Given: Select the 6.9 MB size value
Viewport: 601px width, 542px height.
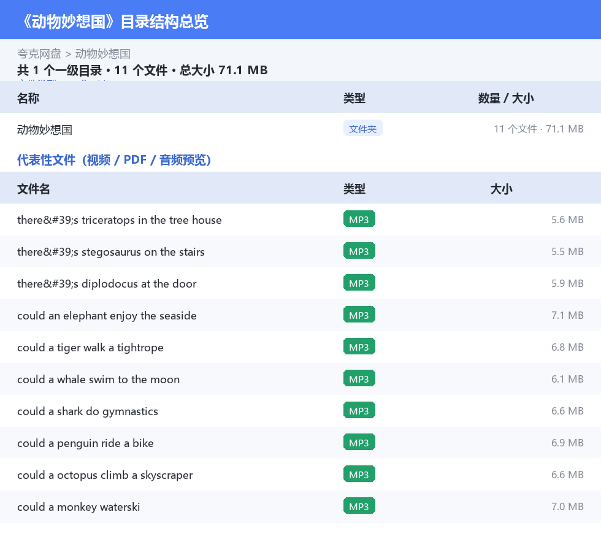Looking at the screenshot, I should pos(567,442).
